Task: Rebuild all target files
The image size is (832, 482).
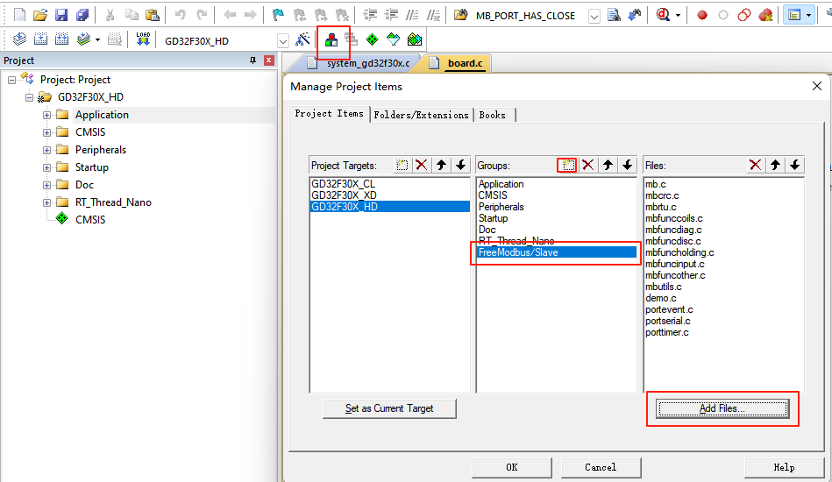Action: pos(62,39)
